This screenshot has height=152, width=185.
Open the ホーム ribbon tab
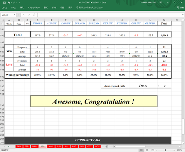tap(13, 8)
